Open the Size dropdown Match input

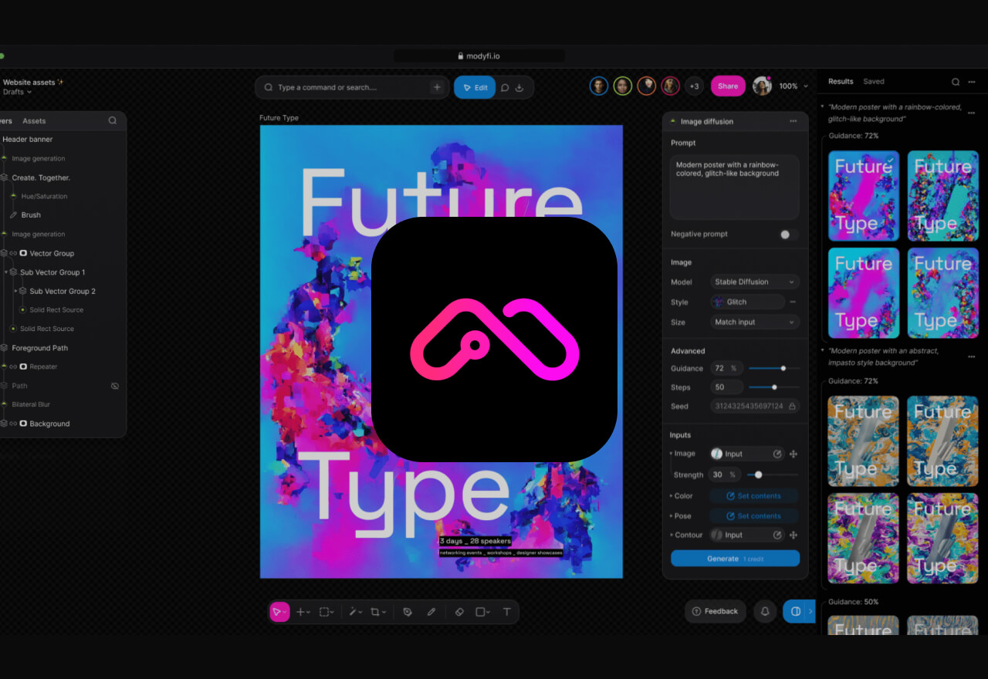point(754,322)
